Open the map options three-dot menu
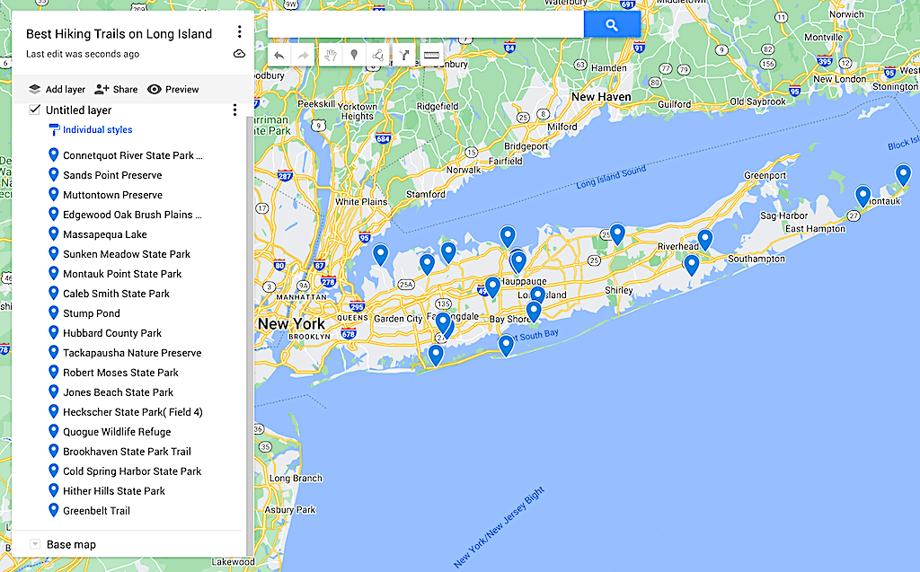Screen dimensions: 920x572 point(239,31)
